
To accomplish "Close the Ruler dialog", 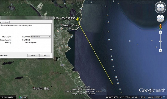I will pos(51,18).
